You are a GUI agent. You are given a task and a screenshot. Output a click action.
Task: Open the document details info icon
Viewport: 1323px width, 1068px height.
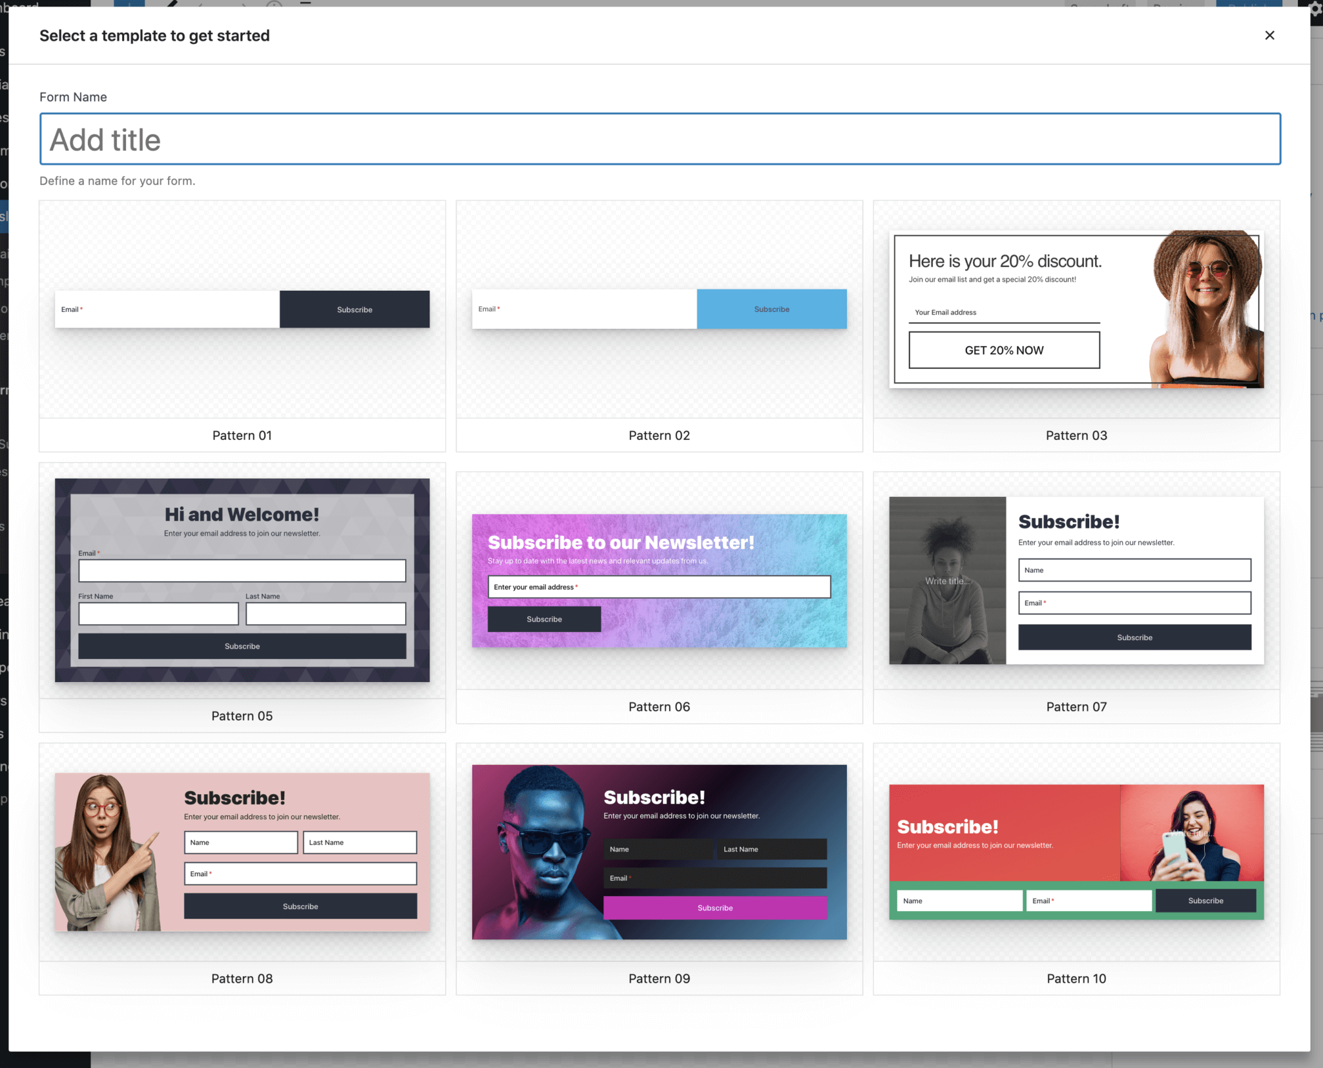(275, 5)
